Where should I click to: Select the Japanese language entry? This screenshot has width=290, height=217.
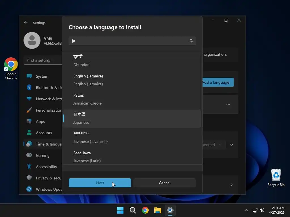132,118
